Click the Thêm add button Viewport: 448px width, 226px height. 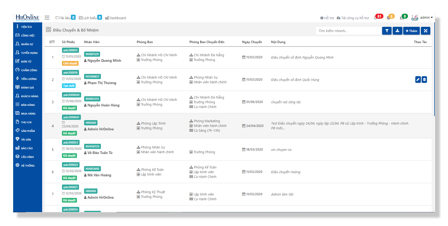coord(411,31)
